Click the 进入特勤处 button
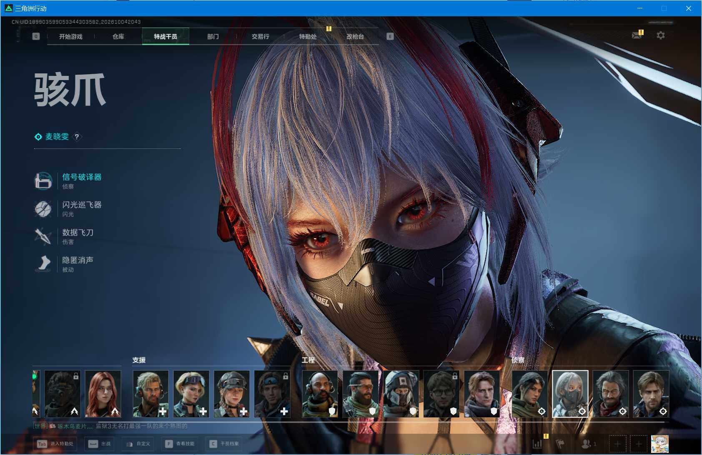Image resolution: width=702 pixels, height=455 pixels. click(55, 444)
